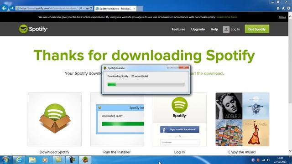This screenshot has height=164, width=292.
Task: Open the media player taskbar icon
Action: [45, 160]
